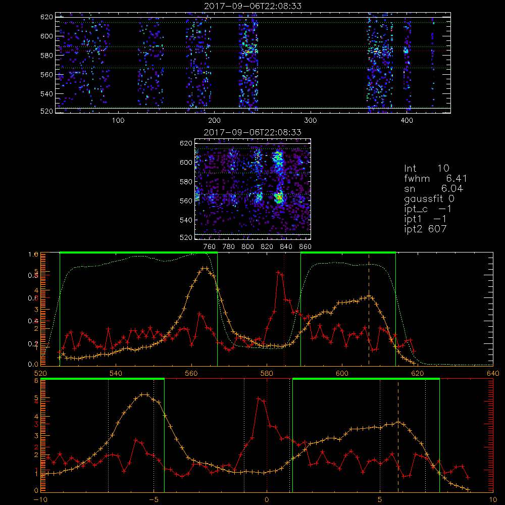Screen dimensions: 505x505
Task: Select the "Int 10" parameter text
Action: [427, 169]
